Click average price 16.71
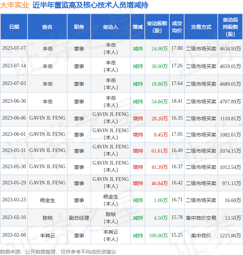 coord(177,200)
